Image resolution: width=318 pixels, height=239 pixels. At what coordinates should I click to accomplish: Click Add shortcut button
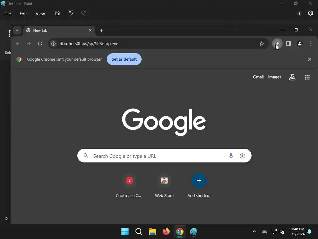[x=199, y=185]
